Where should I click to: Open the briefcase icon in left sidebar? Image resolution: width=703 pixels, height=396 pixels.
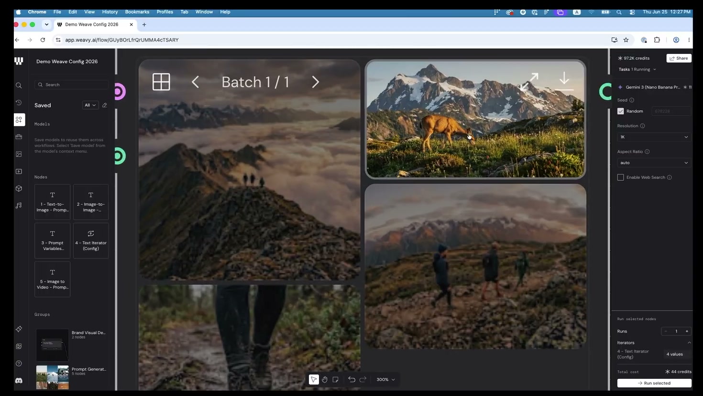coord(19,137)
